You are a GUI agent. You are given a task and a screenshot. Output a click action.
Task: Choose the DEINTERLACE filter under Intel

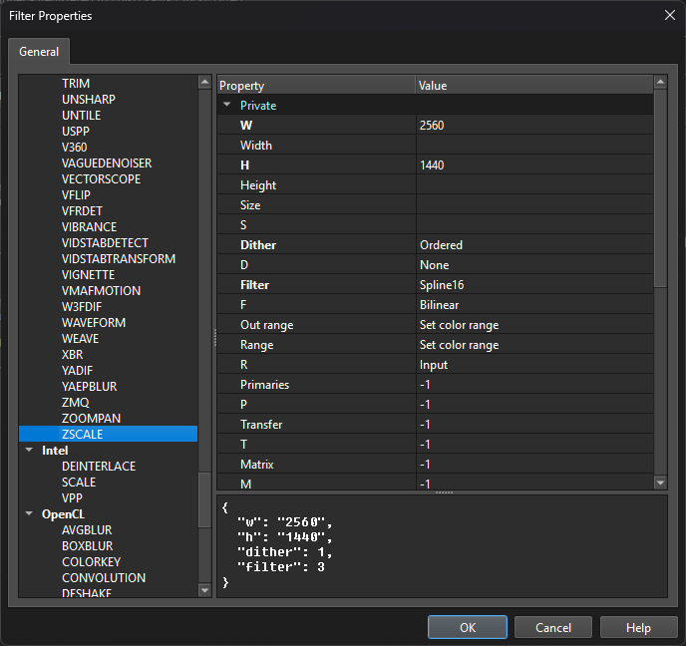click(99, 467)
